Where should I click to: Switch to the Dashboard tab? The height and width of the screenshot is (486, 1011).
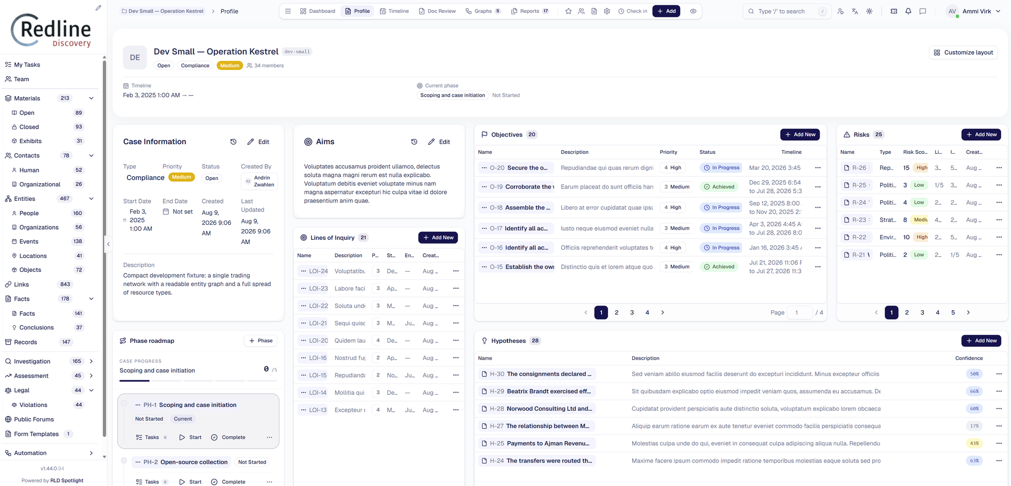(318, 11)
